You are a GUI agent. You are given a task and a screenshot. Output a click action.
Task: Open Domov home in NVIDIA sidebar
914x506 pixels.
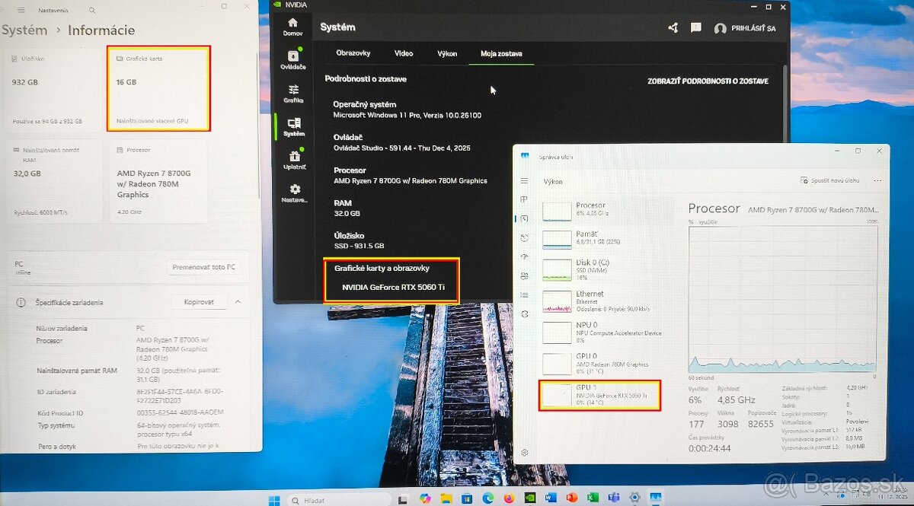pos(292,26)
